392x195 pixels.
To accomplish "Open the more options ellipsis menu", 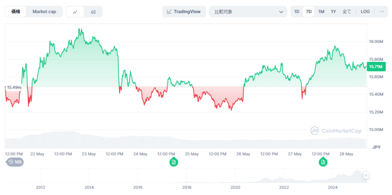I will (x=381, y=11).
